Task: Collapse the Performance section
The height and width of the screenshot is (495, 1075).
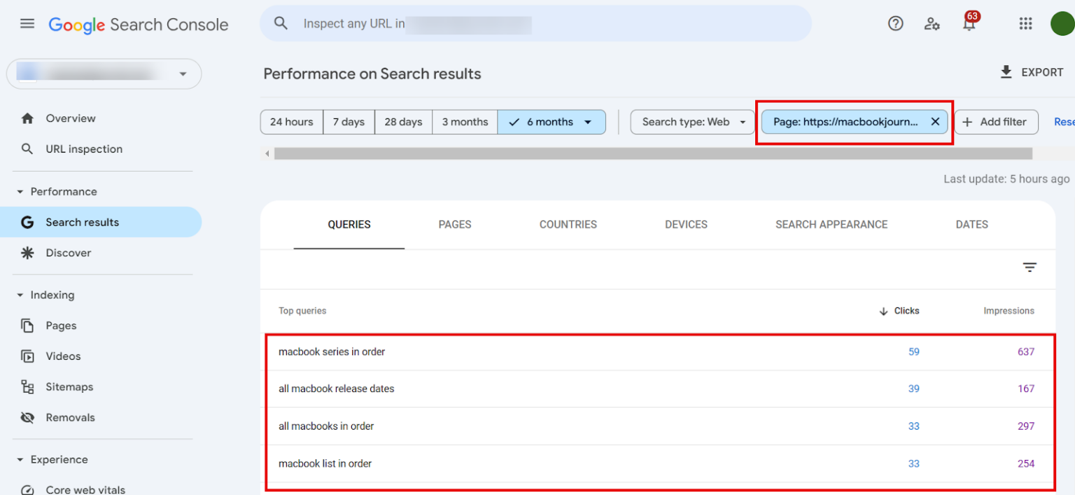Action: coord(20,192)
